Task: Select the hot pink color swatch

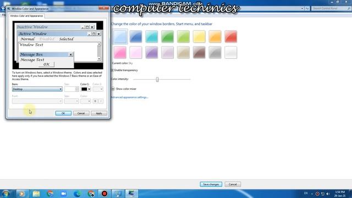Action: [120, 52]
